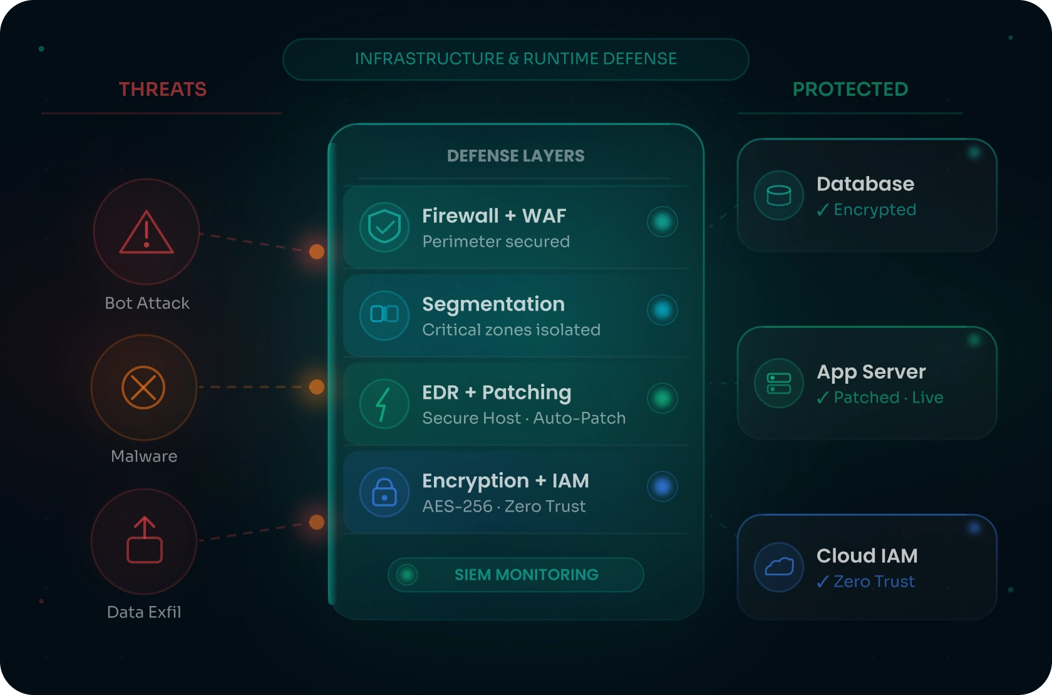Click the orange node on the Data Exfil line
Image resolution: width=1052 pixels, height=695 pixels.
(317, 522)
